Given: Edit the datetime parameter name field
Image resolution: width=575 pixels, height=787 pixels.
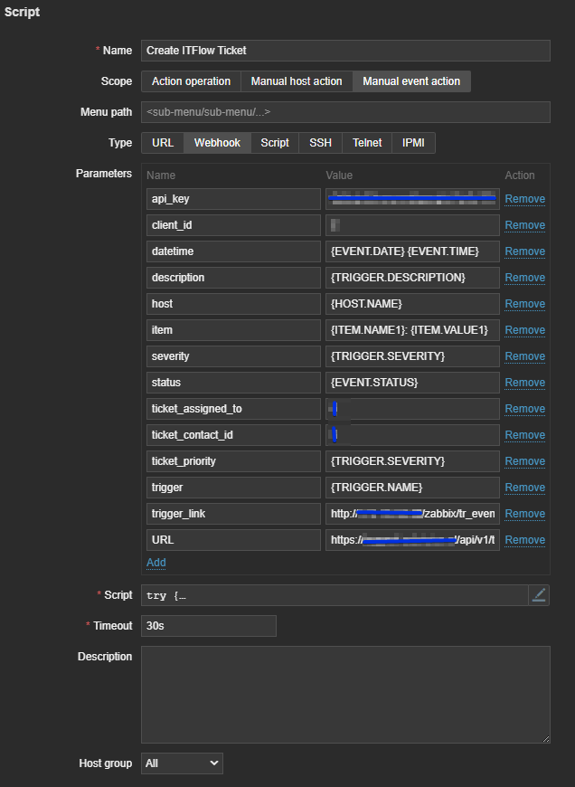Looking at the screenshot, I should [234, 251].
